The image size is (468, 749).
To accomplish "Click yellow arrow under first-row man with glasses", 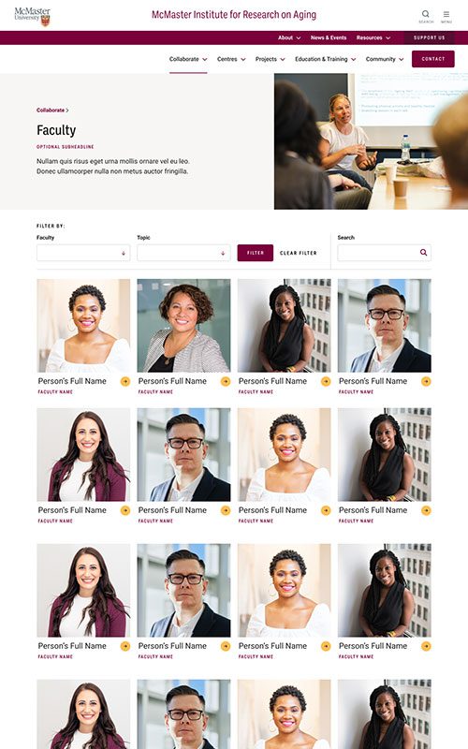I will tap(426, 381).
